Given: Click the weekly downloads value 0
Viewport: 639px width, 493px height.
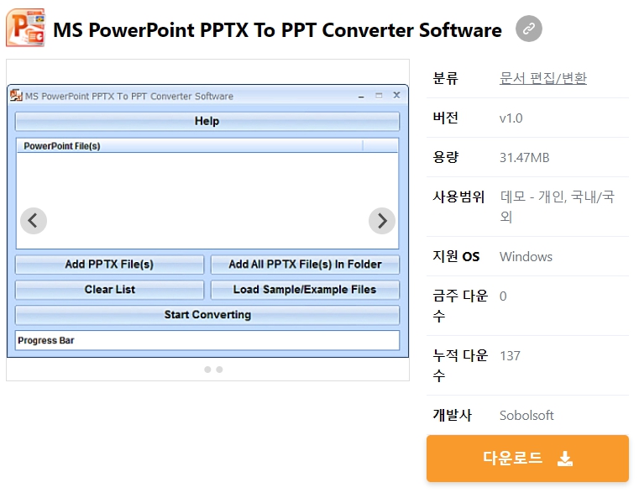Looking at the screenshot, I should [x=503, y=296].
